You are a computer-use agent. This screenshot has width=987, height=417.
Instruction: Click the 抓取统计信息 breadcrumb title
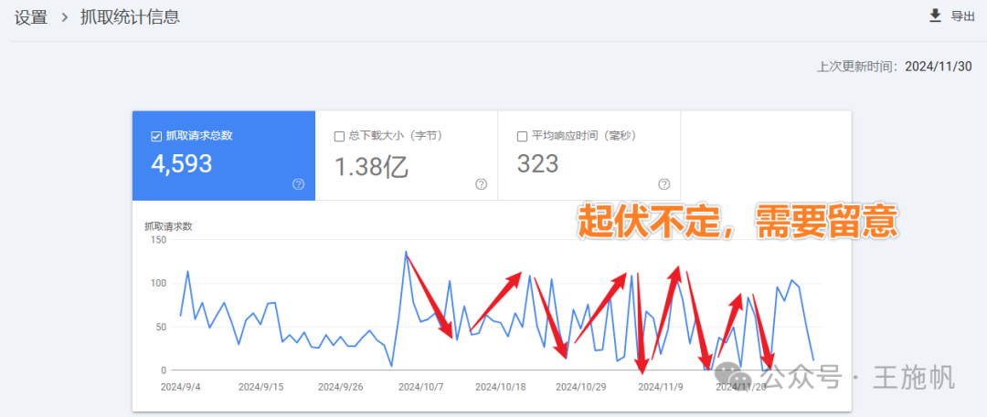coord(131,17)
